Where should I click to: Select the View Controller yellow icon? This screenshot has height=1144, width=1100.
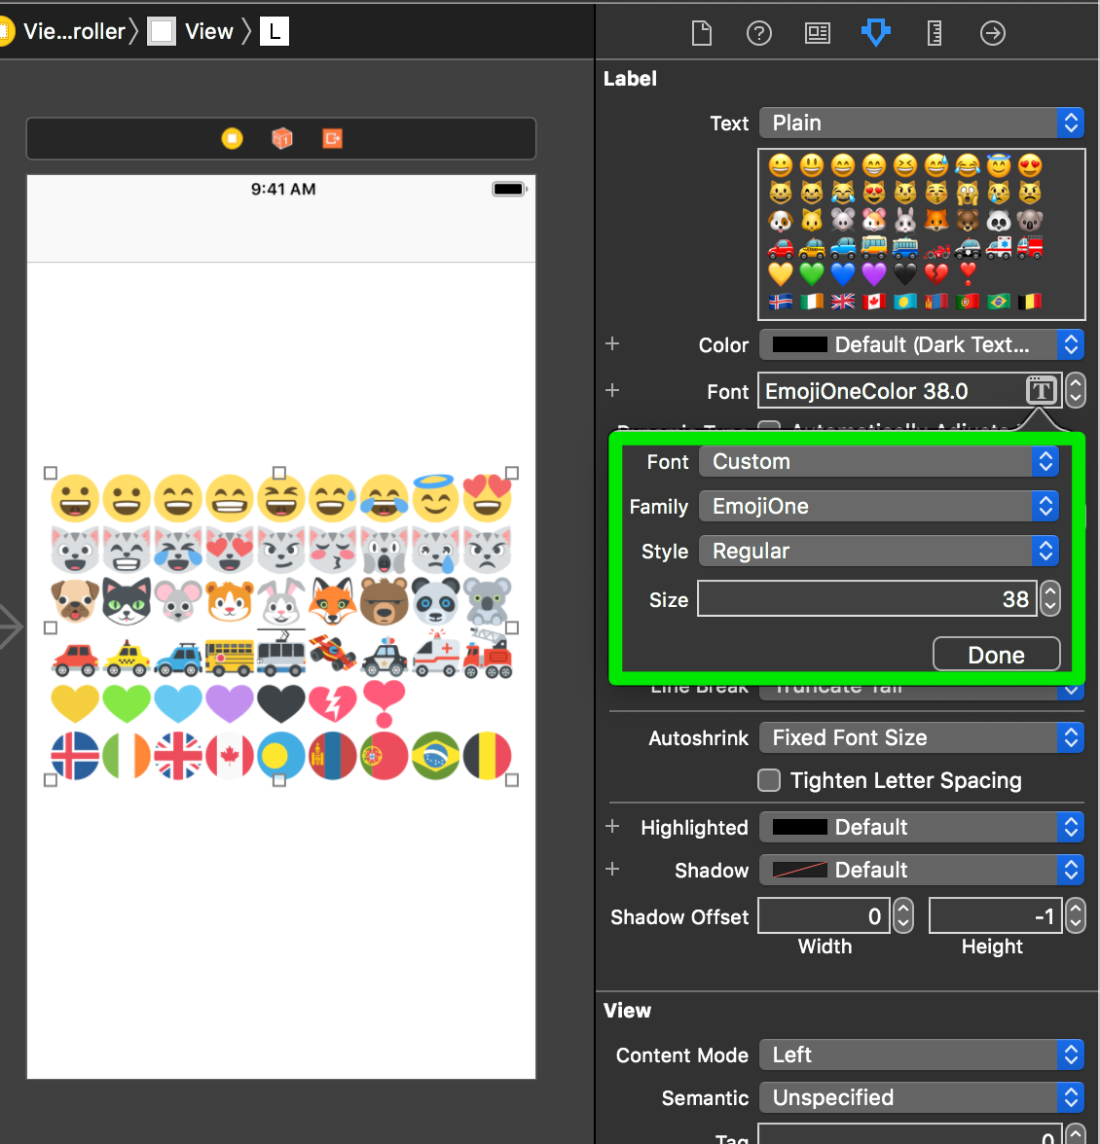click(x=232, y=138)
